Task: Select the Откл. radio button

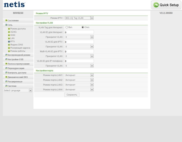Action: click(x=83, y=27)
